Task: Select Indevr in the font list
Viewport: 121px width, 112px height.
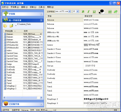Action: [9, 50]
